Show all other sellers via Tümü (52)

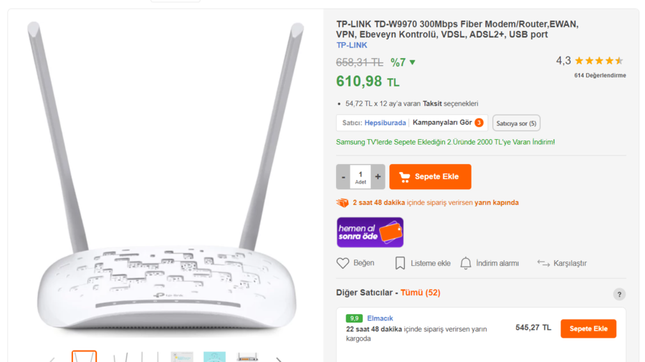[x=421, y=292]
